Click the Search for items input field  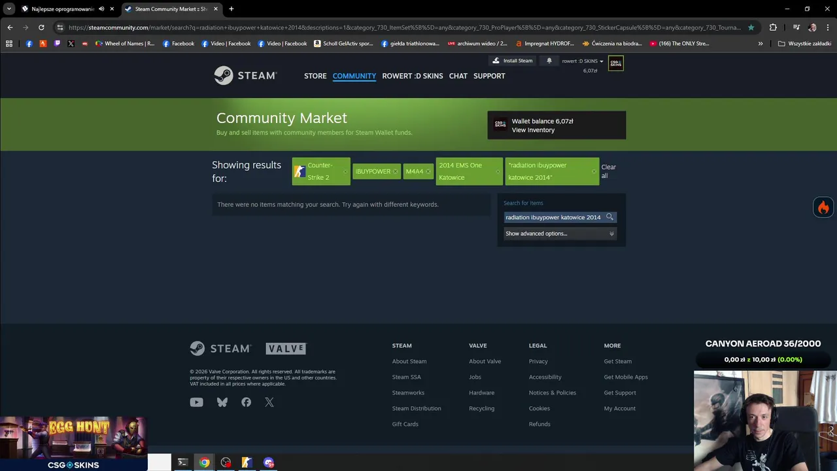pyautogui.click(x=553, y=217)
